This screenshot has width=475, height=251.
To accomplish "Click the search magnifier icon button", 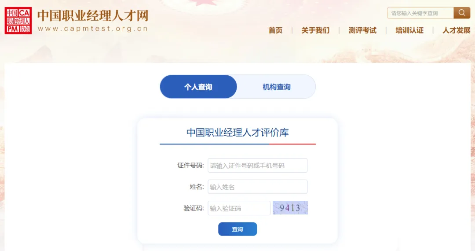I will tap(462, 13).
